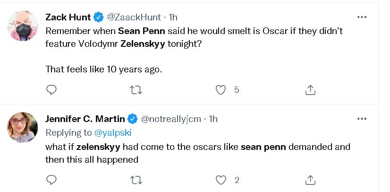Click the Zack Hunt display name

click(x=68, y=17)
